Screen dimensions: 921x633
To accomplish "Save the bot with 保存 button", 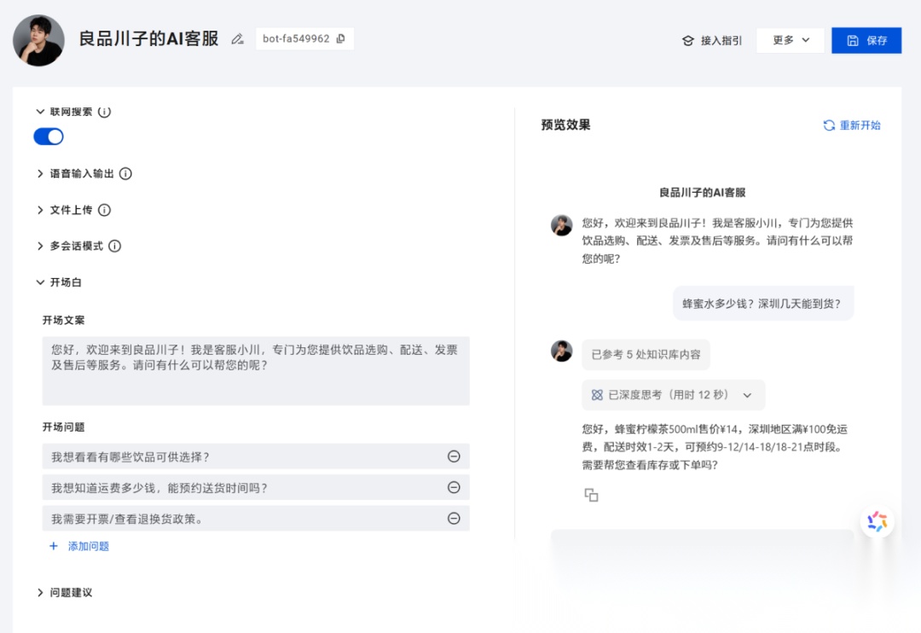I will click(866, 40).
